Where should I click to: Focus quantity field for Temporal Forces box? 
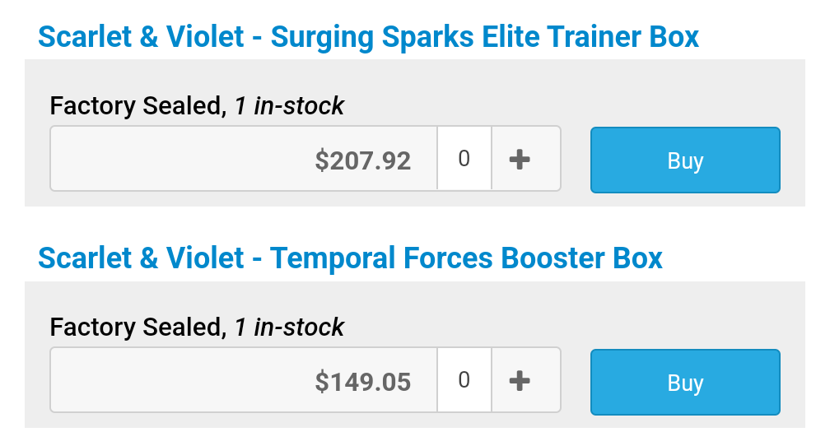(x=464, y=380)
